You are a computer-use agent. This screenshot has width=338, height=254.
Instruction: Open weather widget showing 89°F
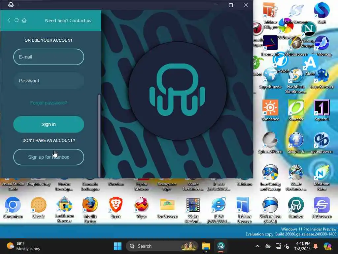(x=23, y=246)
